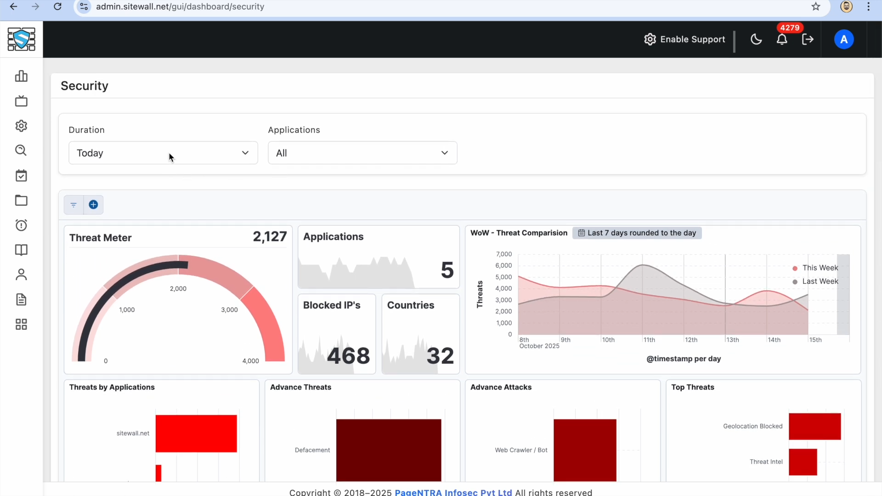
Task: Click the Threat Meter gauge arc
Action: click(x=178, y=308)
